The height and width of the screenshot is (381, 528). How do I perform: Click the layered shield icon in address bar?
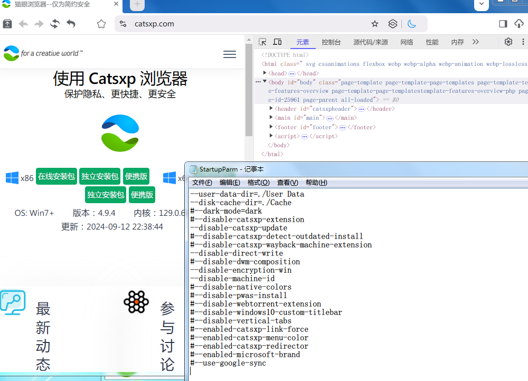click(393, 24)
